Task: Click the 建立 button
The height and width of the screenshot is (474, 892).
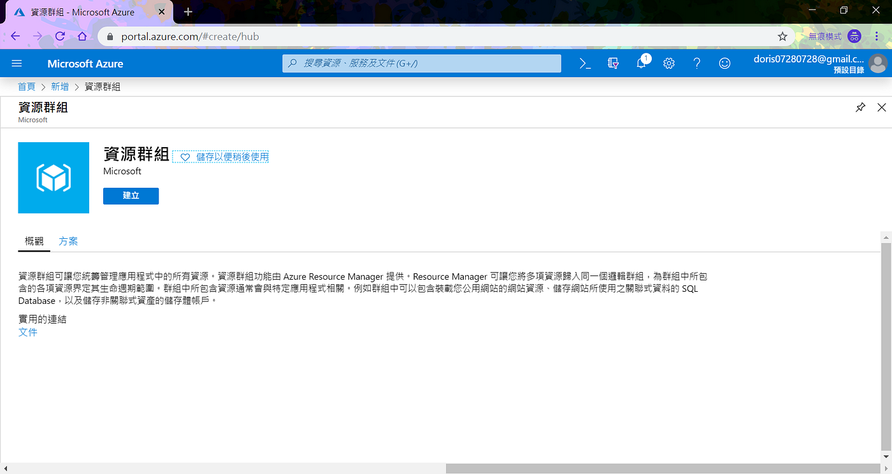Action: pyautogui.click(x=131, y=196)
